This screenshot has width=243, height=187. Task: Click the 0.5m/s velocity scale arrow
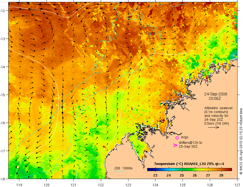tap(213, 127)
